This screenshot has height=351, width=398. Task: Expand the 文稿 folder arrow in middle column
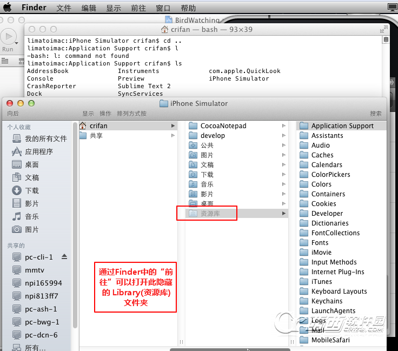[284, 165]
